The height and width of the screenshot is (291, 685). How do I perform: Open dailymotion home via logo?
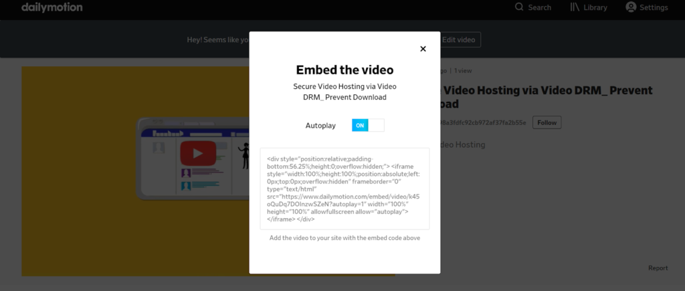pos(52,7)
